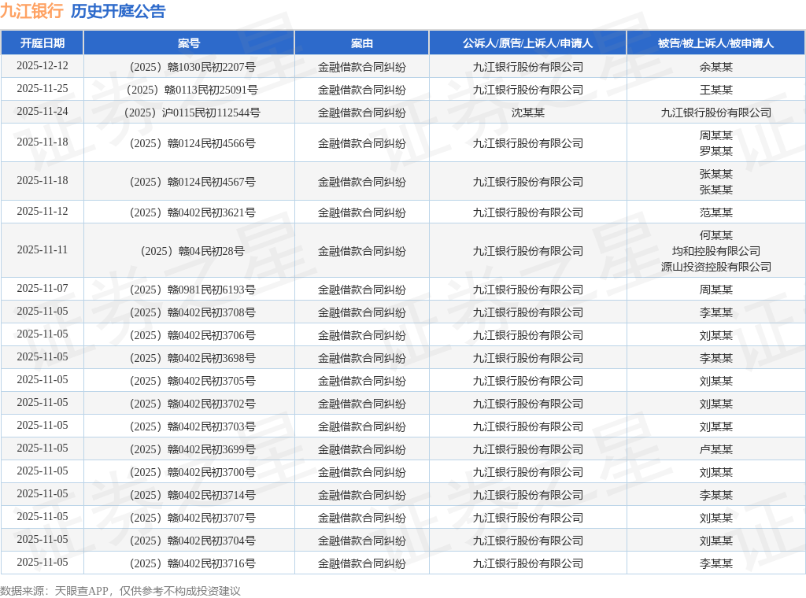The width and height of the screenshot is (806, 598).
Task: Click date 2025-11-11
Action: (43, 249)
